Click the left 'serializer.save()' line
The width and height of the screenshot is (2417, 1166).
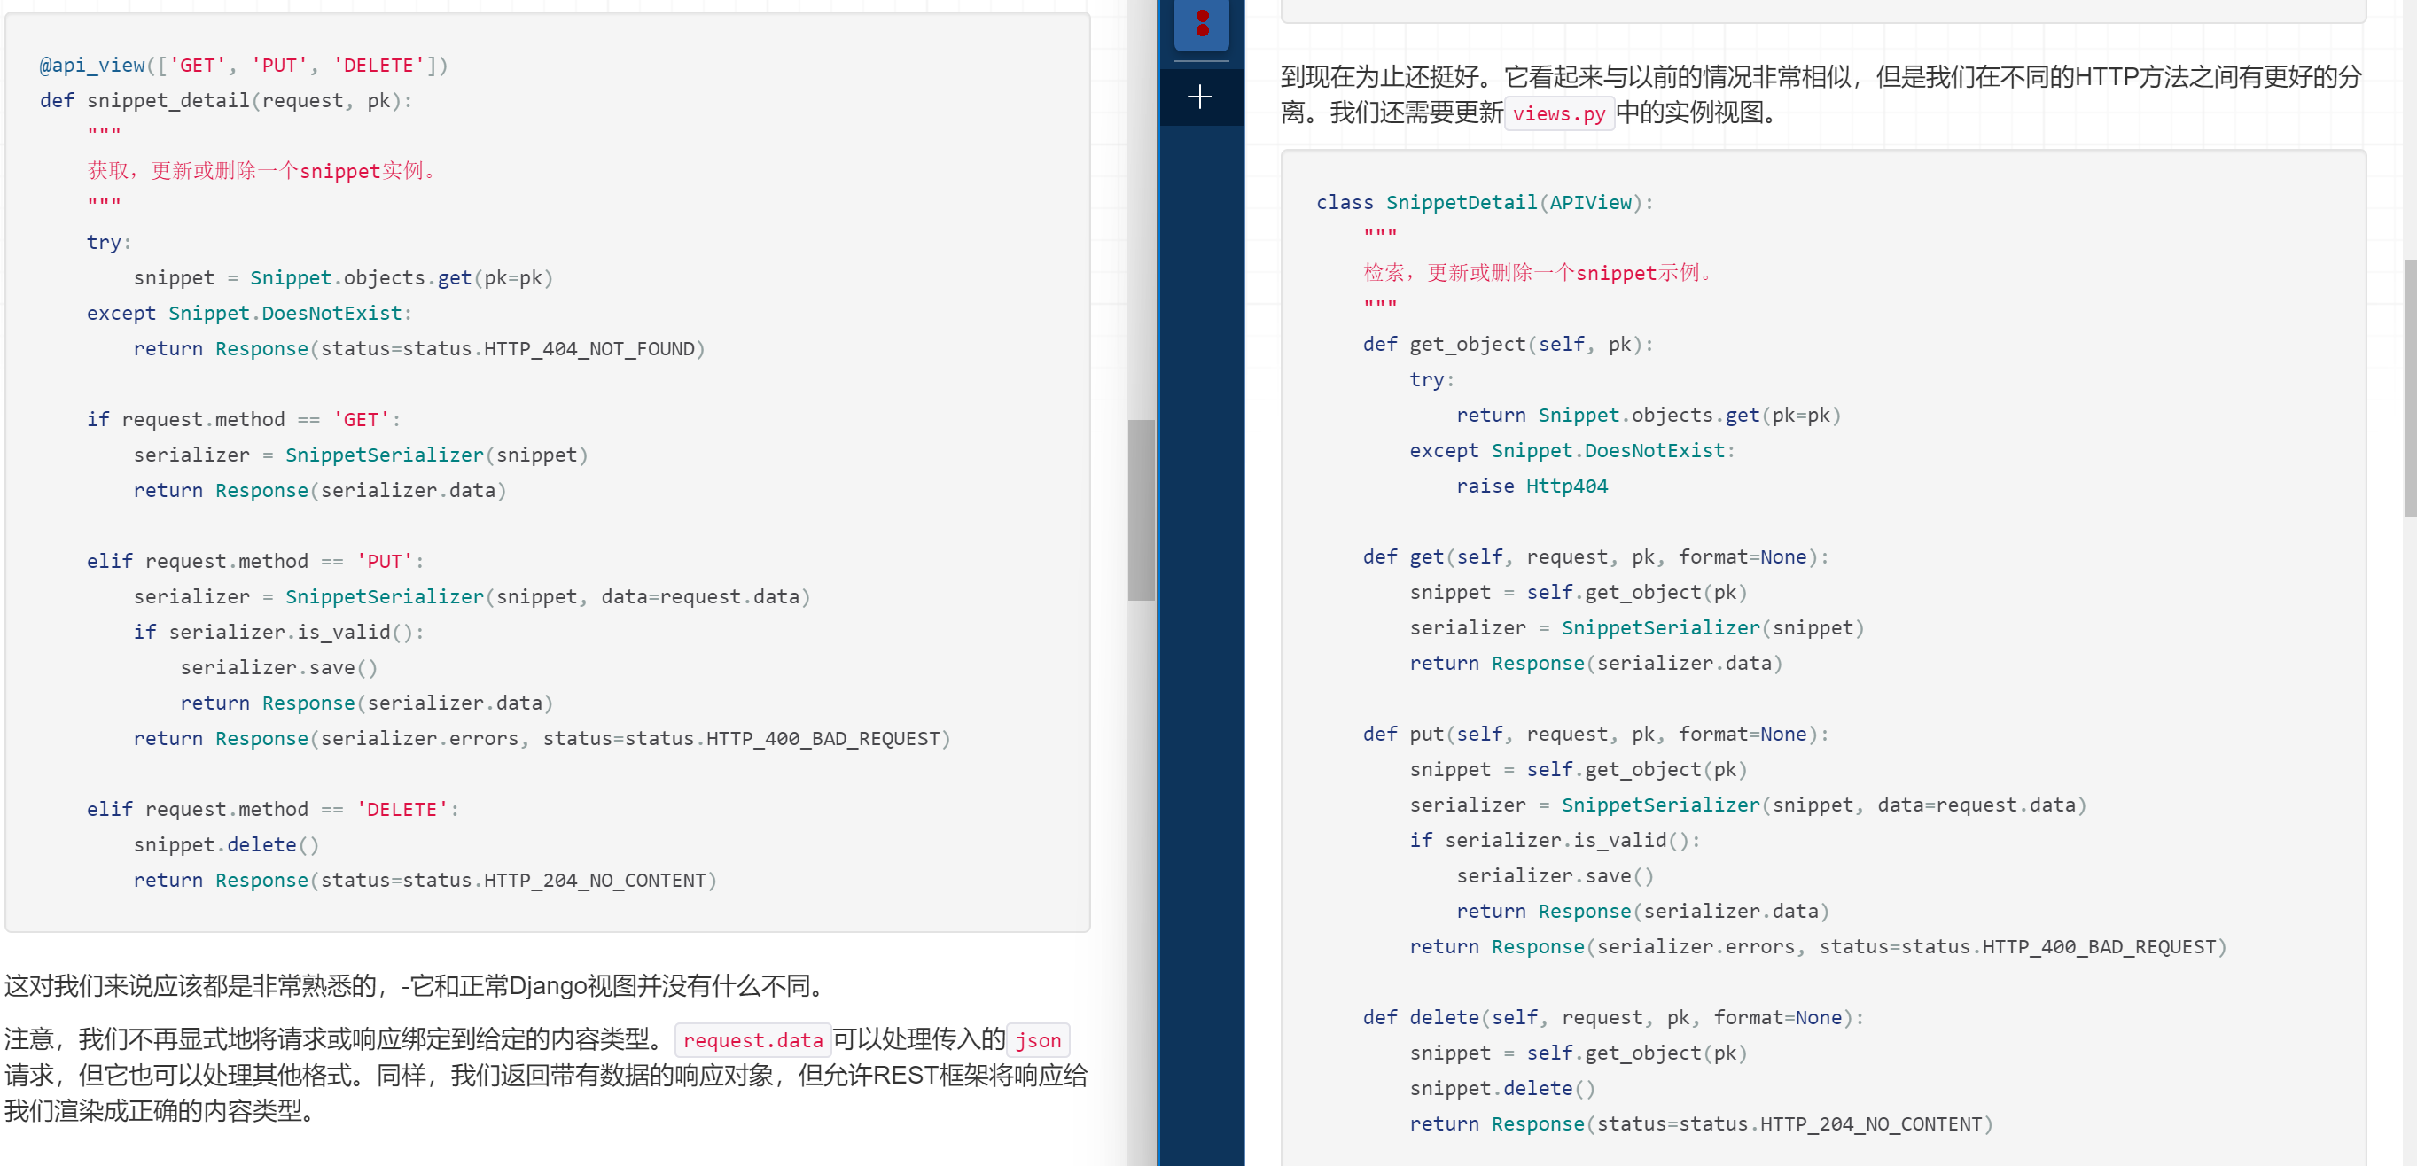(278, 667)
